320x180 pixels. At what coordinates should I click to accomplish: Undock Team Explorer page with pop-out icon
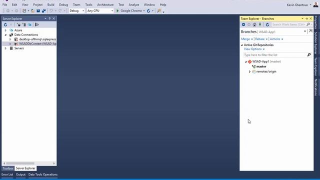(310, 31)
